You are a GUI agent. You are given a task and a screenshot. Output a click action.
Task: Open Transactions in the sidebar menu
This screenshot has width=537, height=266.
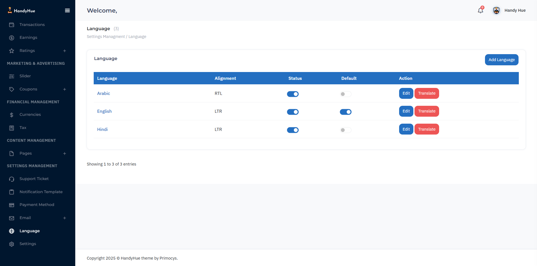[32, 25]
